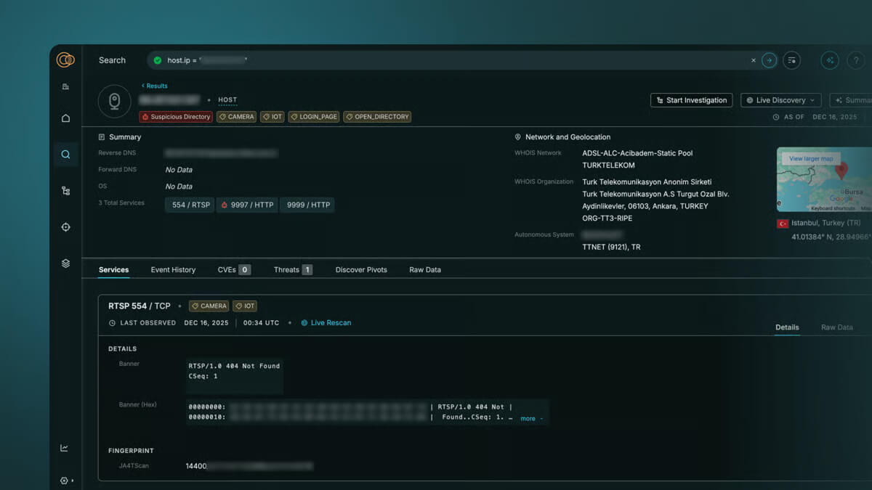872x490 pixels.
Task: Open the help question mark icon top right
Action: (x=855, y=60)
